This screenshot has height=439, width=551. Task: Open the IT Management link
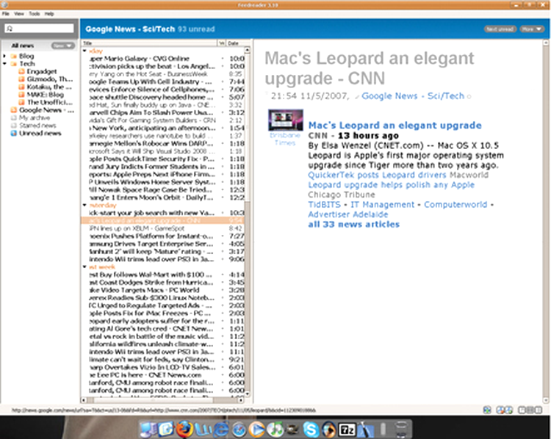coord(382,204)
